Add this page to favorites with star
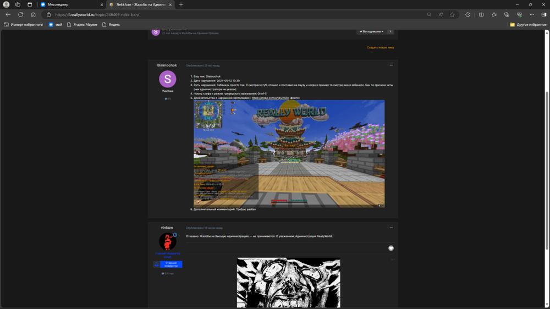 pyautogui.click(x=452, y=15)
